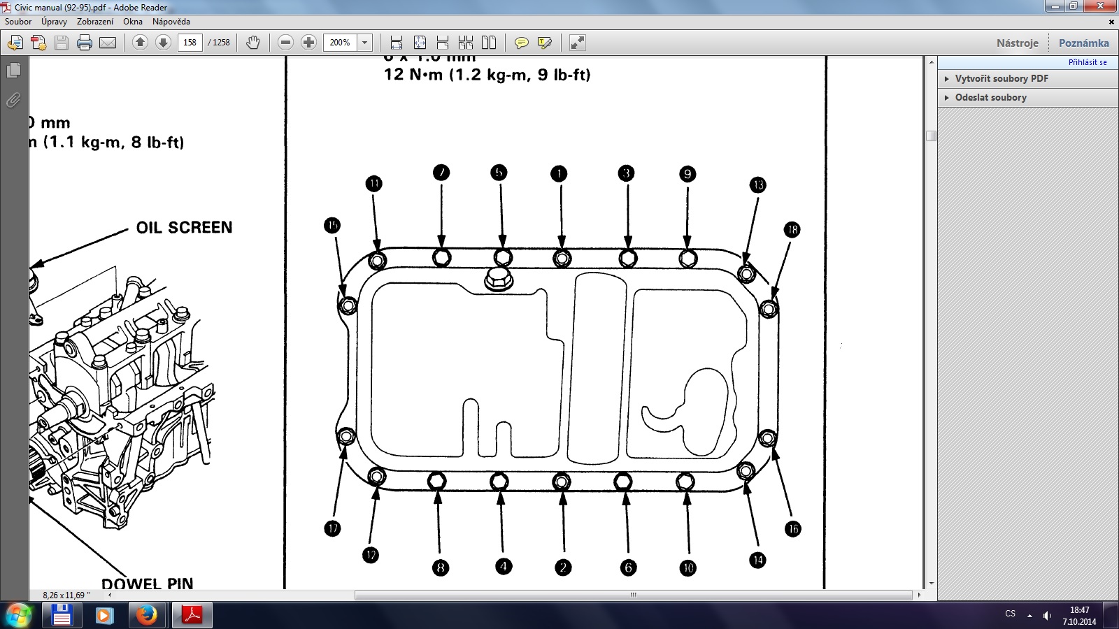
Task: Open the Nástroje pane
Action: tap(1017, 43)
